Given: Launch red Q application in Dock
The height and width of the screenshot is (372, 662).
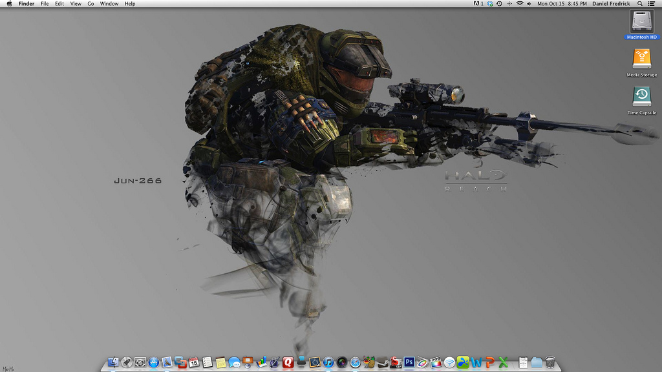Looking at the screenshot, I should 288,362.
